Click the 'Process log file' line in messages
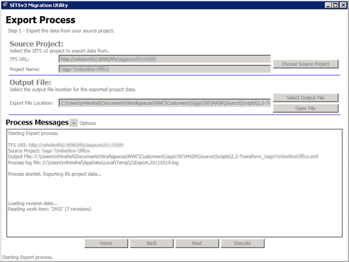The width and height of the screenshot is (349, 262). (93, 162)
